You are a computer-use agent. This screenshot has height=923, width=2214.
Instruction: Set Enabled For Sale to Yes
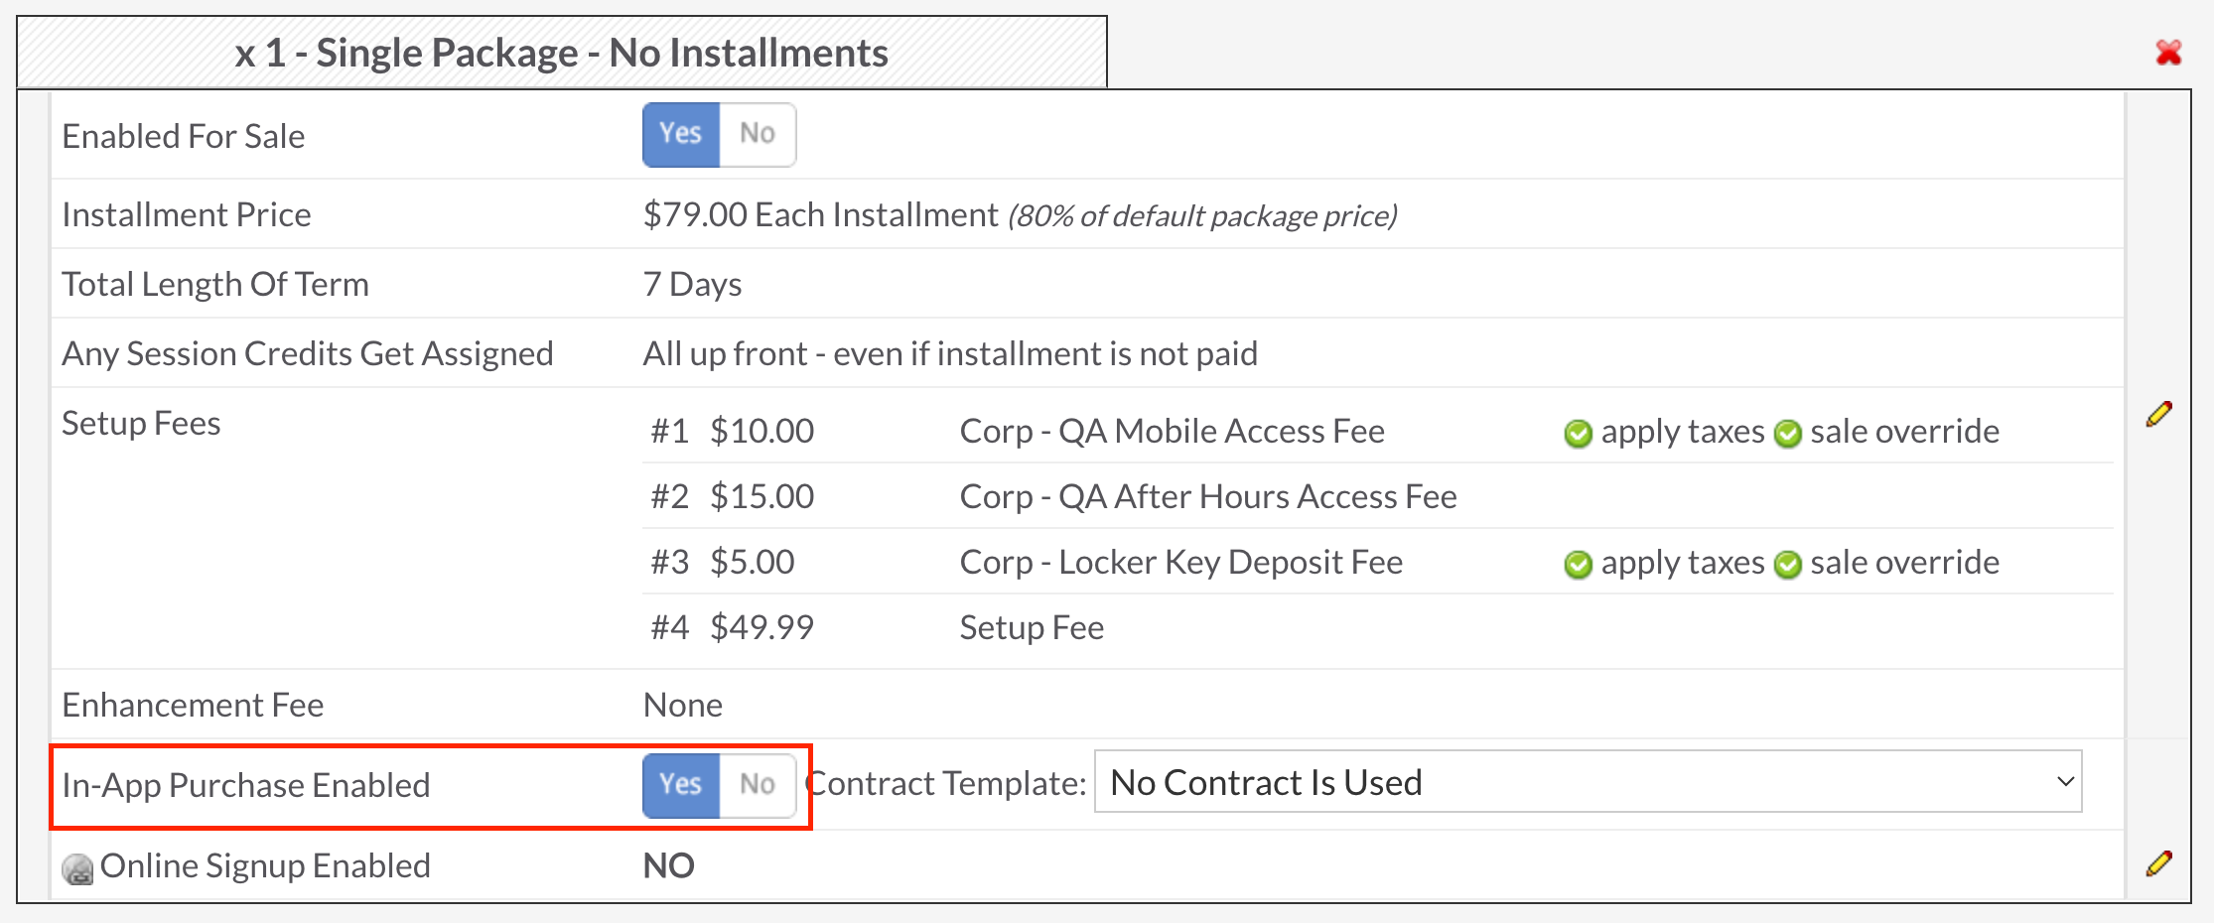[x=681, y=134]
